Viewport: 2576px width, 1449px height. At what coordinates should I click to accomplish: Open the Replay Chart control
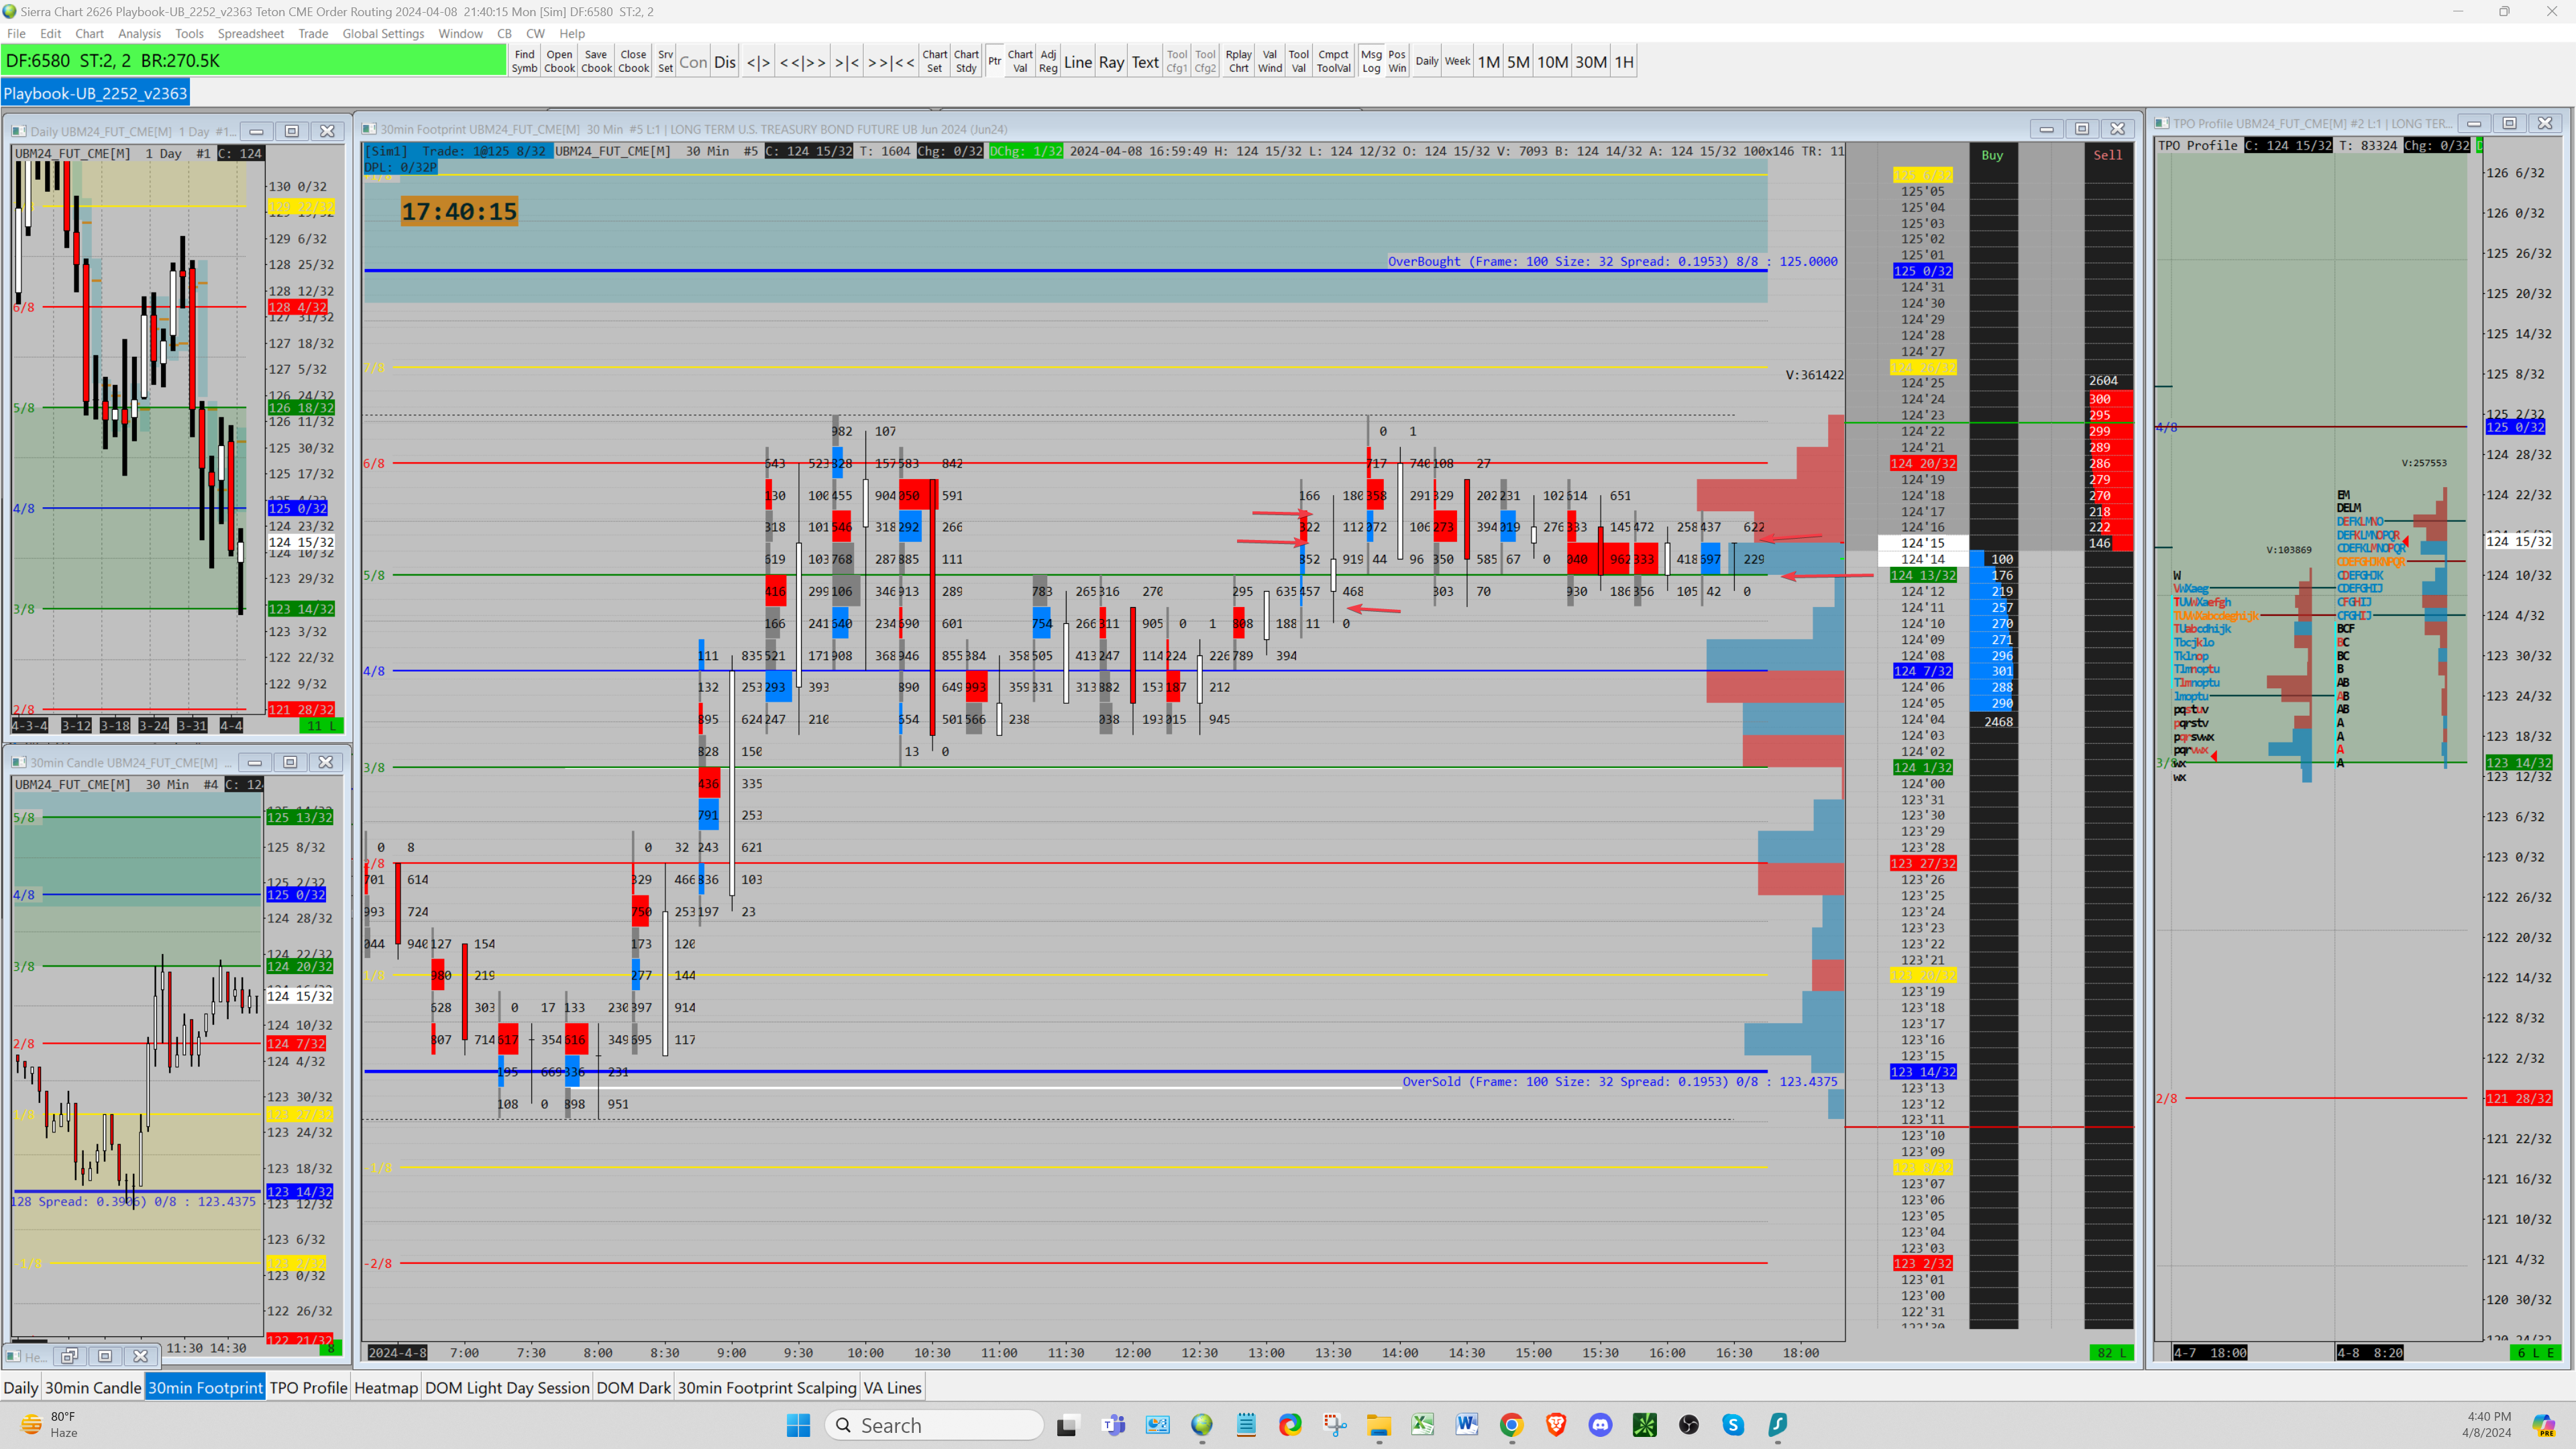1238,61
